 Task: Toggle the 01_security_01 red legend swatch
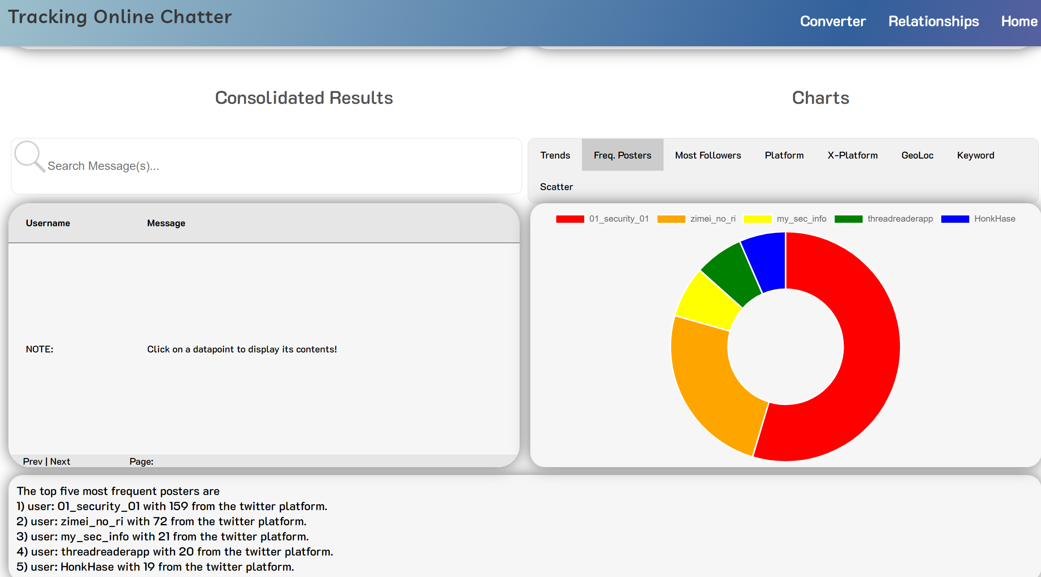(570, 219)
